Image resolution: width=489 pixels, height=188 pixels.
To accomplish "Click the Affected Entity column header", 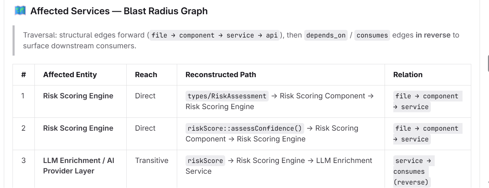I will [x=70, y=75].
